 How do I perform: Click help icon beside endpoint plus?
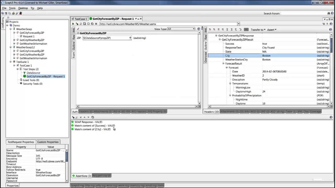tap(331, 24)
